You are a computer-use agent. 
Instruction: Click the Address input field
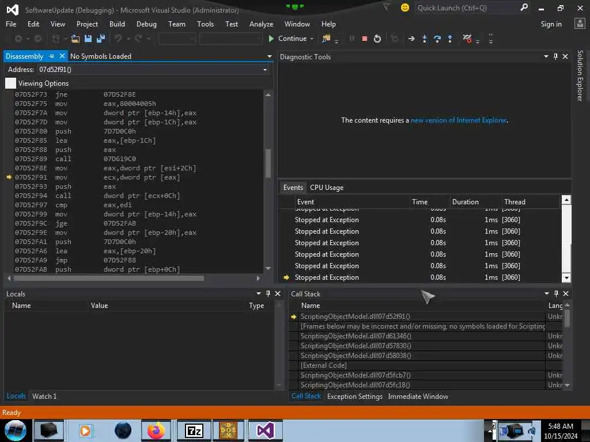(149, 70)
